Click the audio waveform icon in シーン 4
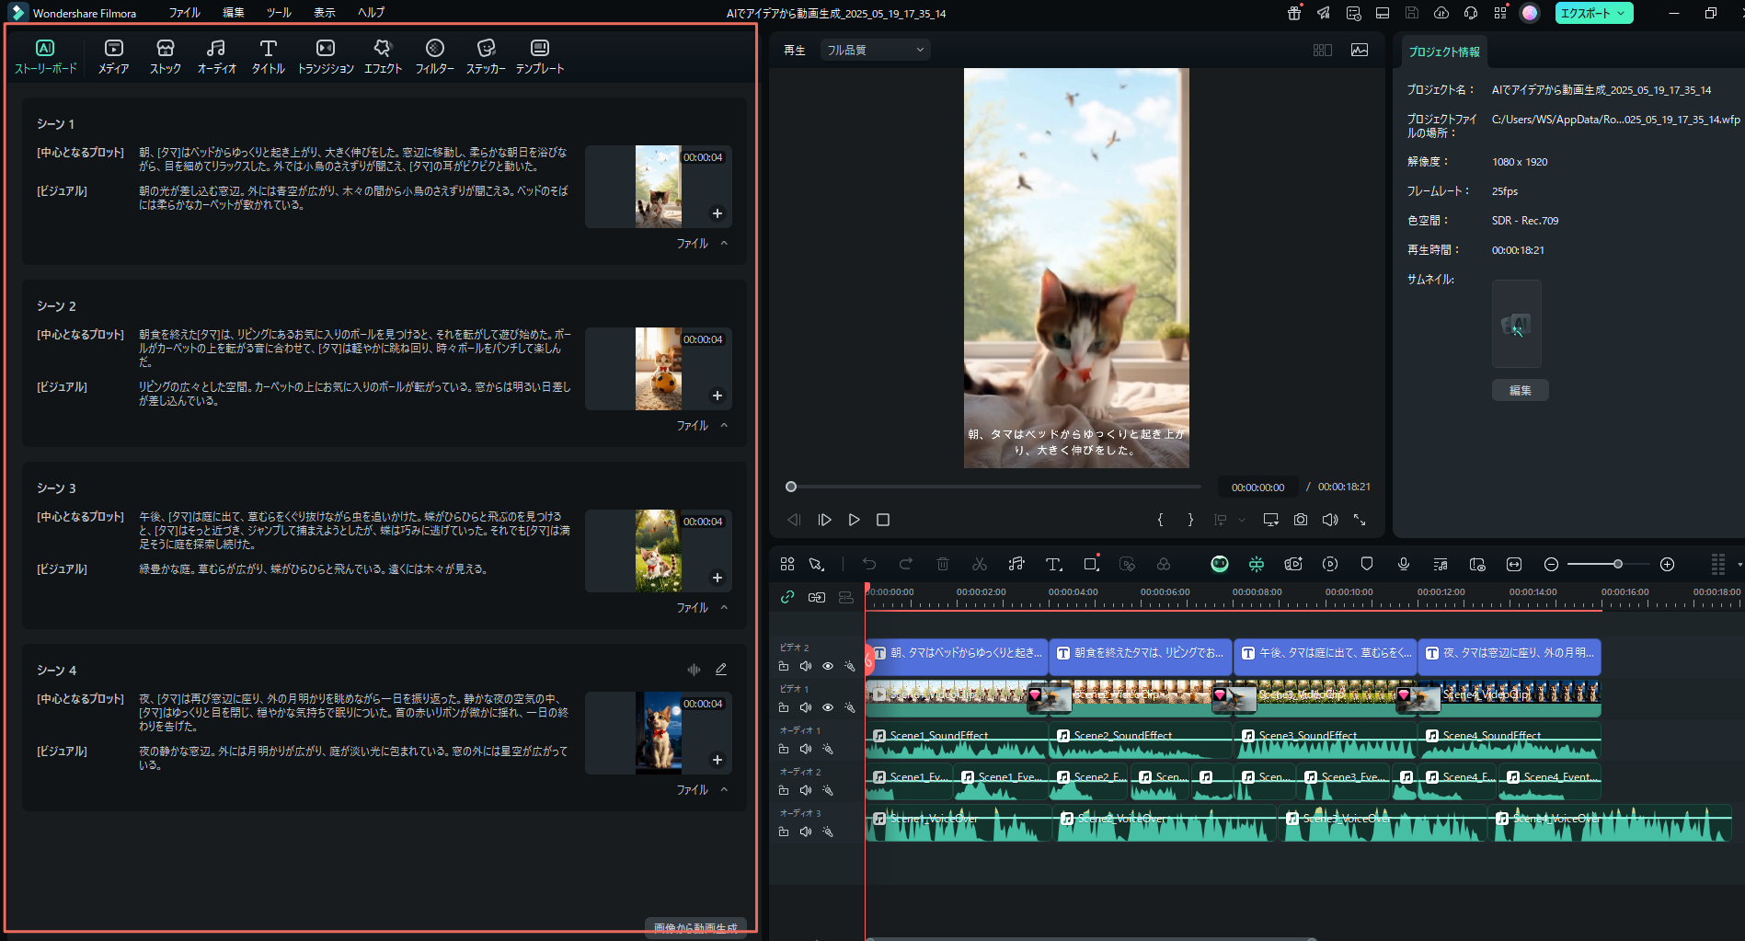 [694, 670]
